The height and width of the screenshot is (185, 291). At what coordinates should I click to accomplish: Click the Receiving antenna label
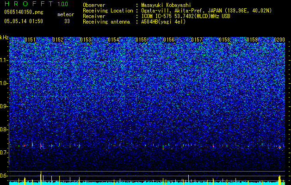[106, 22]
